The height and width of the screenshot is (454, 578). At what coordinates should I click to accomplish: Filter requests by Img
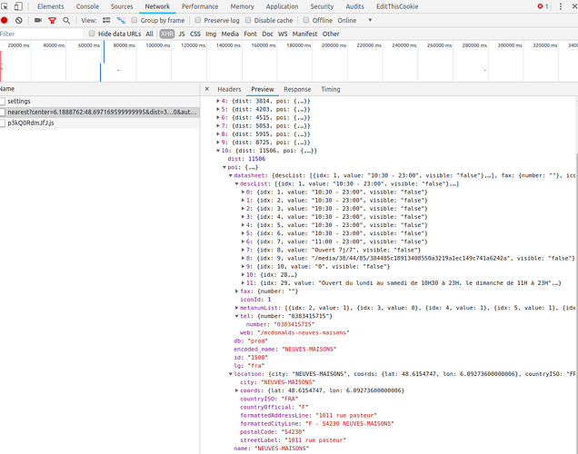211,34
